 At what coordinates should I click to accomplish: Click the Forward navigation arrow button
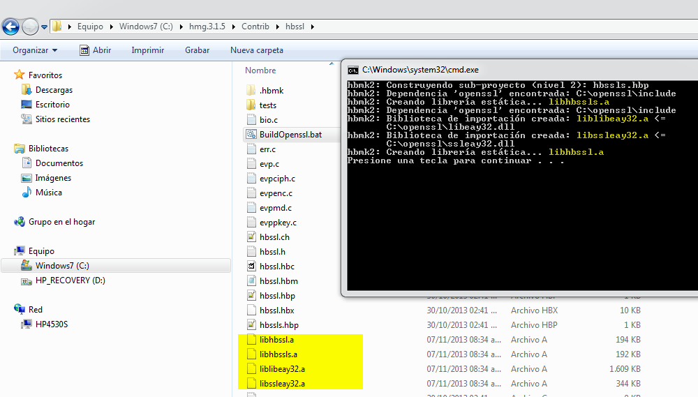coord(30,27)
